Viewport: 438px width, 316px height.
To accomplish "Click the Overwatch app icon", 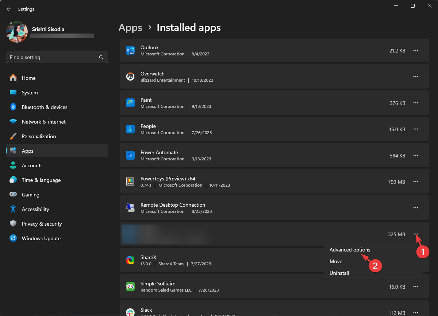I will pos(130,77).
